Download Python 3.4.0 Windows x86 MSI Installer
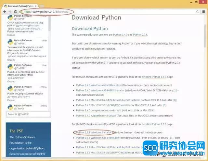208x161 pixels. click(x=98, y=85)
